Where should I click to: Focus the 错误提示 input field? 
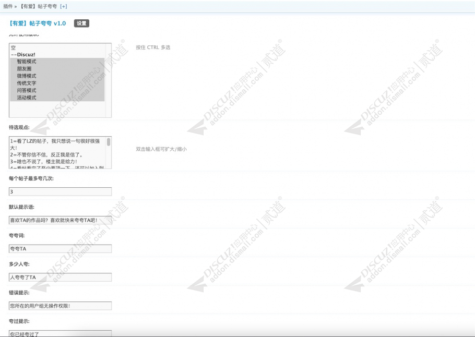(60, 306)
